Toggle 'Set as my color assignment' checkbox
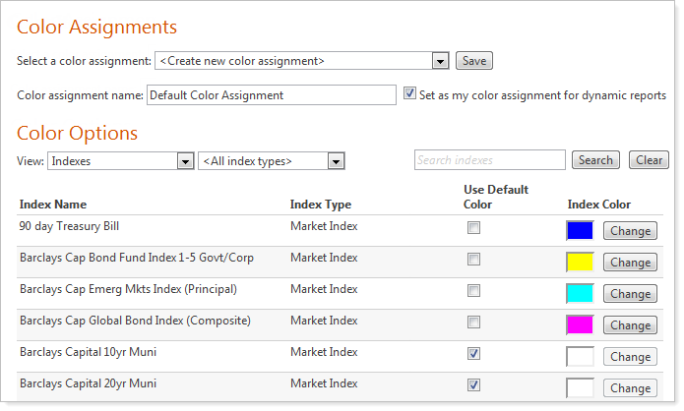The image size is (684, 411). click(410, 94)
